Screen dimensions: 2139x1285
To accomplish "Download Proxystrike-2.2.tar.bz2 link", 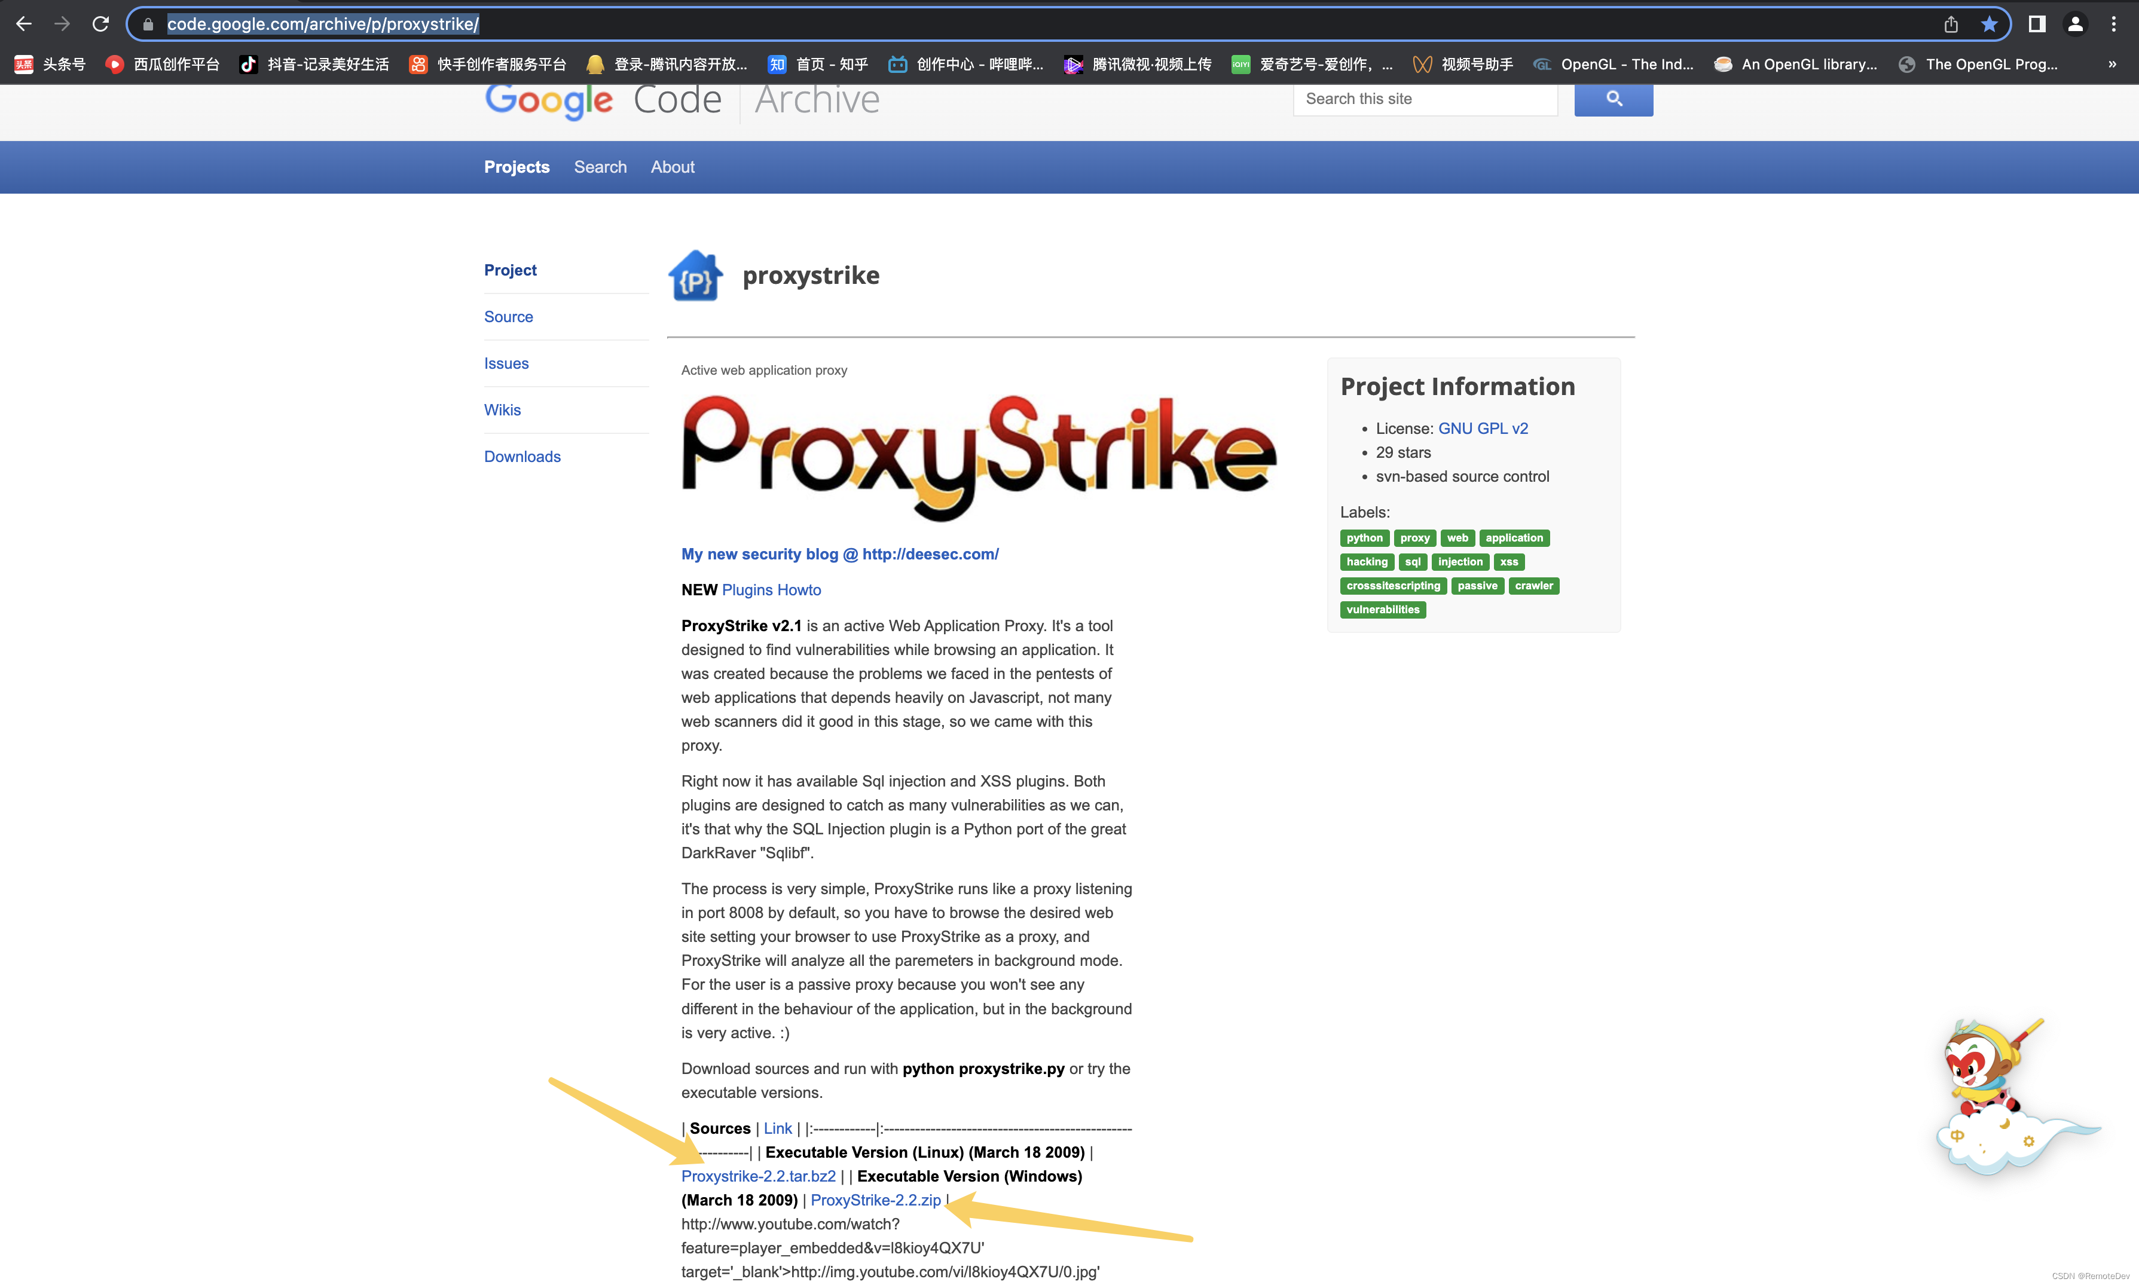I will tap(758, 1176).
